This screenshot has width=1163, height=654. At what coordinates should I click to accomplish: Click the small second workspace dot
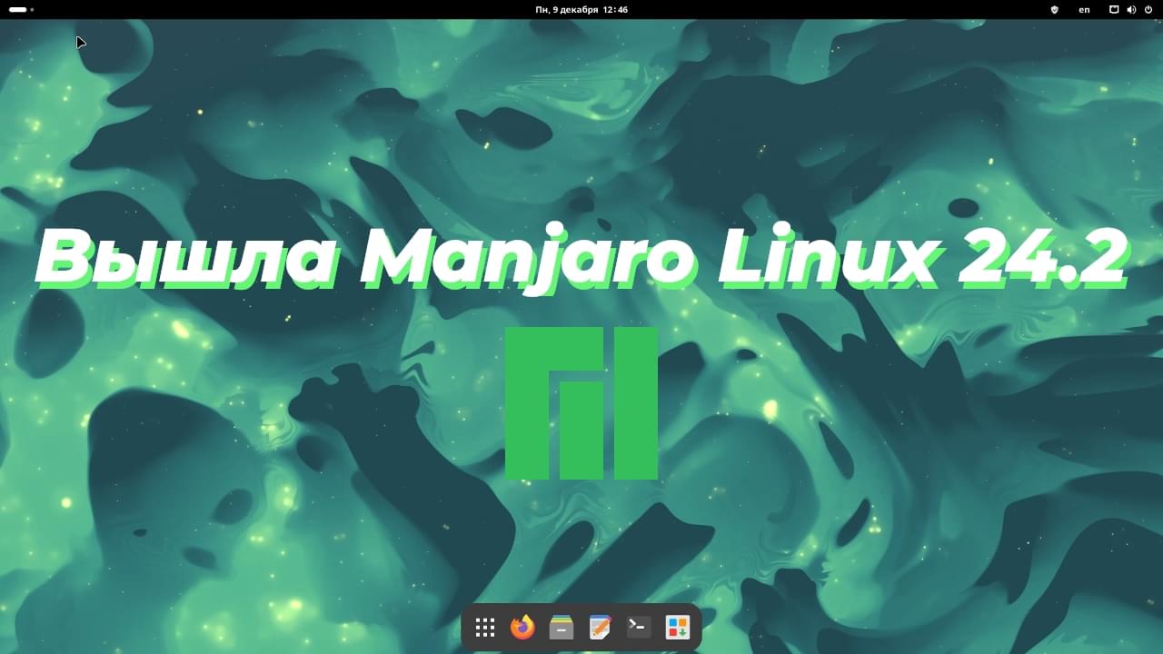click(32, 10)
